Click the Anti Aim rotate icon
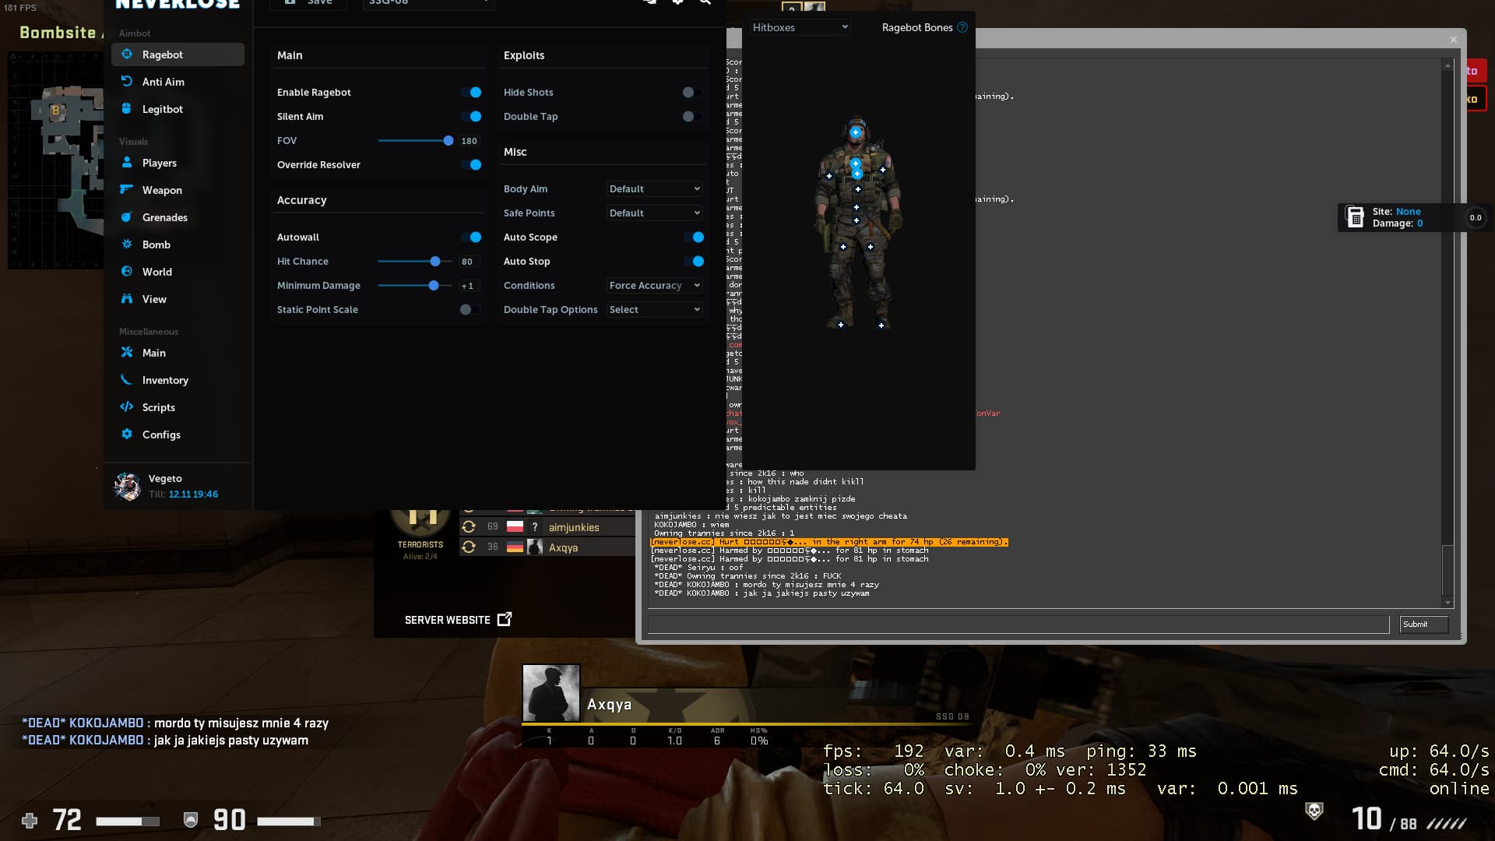The image size is (1495, 841). (127, 81)
